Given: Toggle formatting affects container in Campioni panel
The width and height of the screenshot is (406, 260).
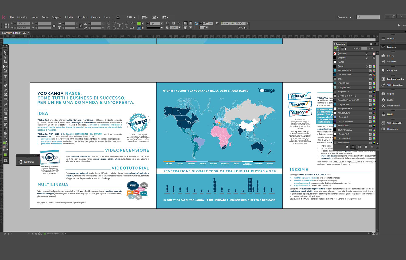Looking at the screenshot, I should click(342, 48).
